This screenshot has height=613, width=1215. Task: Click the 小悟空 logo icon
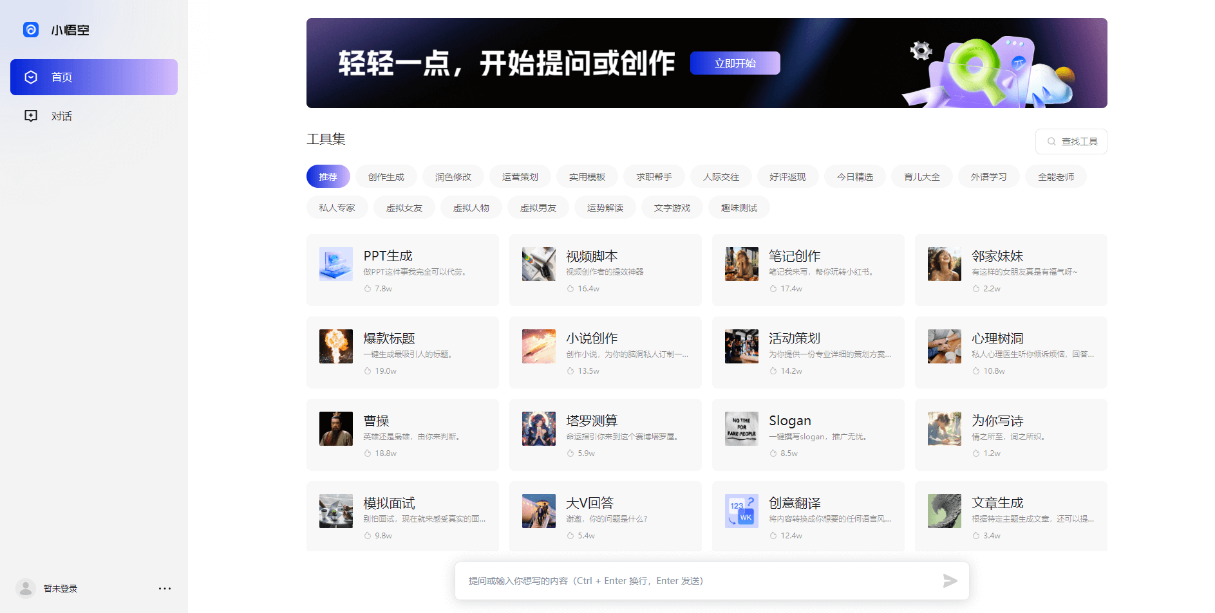click(x=30, y=30)
